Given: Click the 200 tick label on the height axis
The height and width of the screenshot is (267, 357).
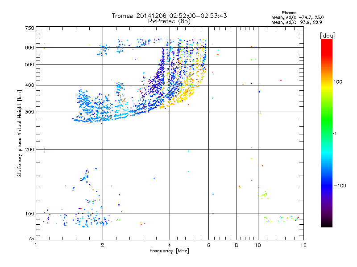Looking at the screenshot, I should click(29, 149).
